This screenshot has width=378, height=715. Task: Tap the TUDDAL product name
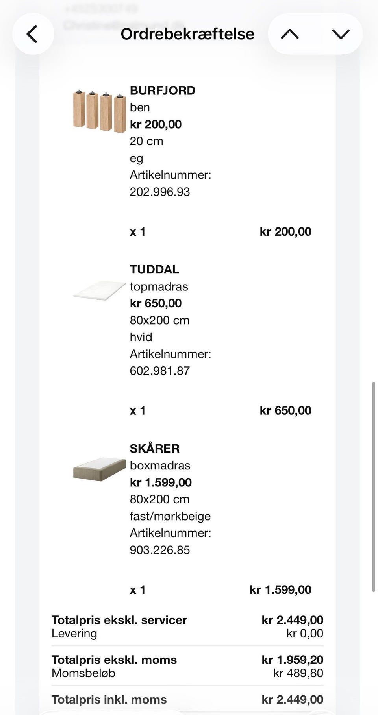154,270
